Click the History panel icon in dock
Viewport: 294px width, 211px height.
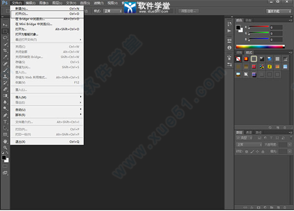(x=229, y=23)
